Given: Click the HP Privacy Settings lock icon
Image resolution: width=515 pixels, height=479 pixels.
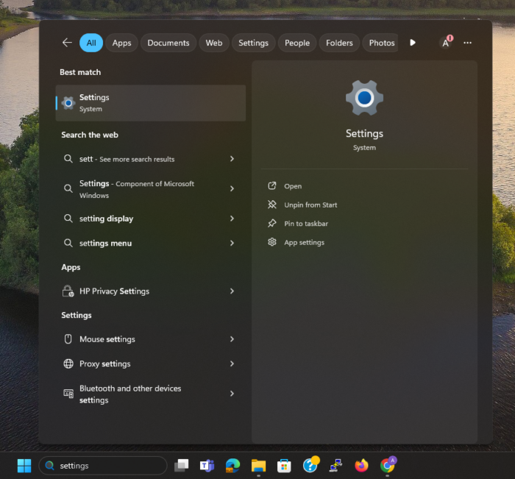Looking at the screenshot, I should click(68, 291).
